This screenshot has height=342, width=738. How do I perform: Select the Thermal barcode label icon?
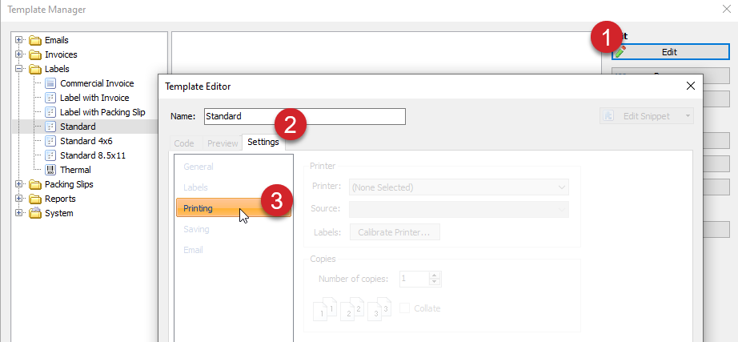(50, 170)
